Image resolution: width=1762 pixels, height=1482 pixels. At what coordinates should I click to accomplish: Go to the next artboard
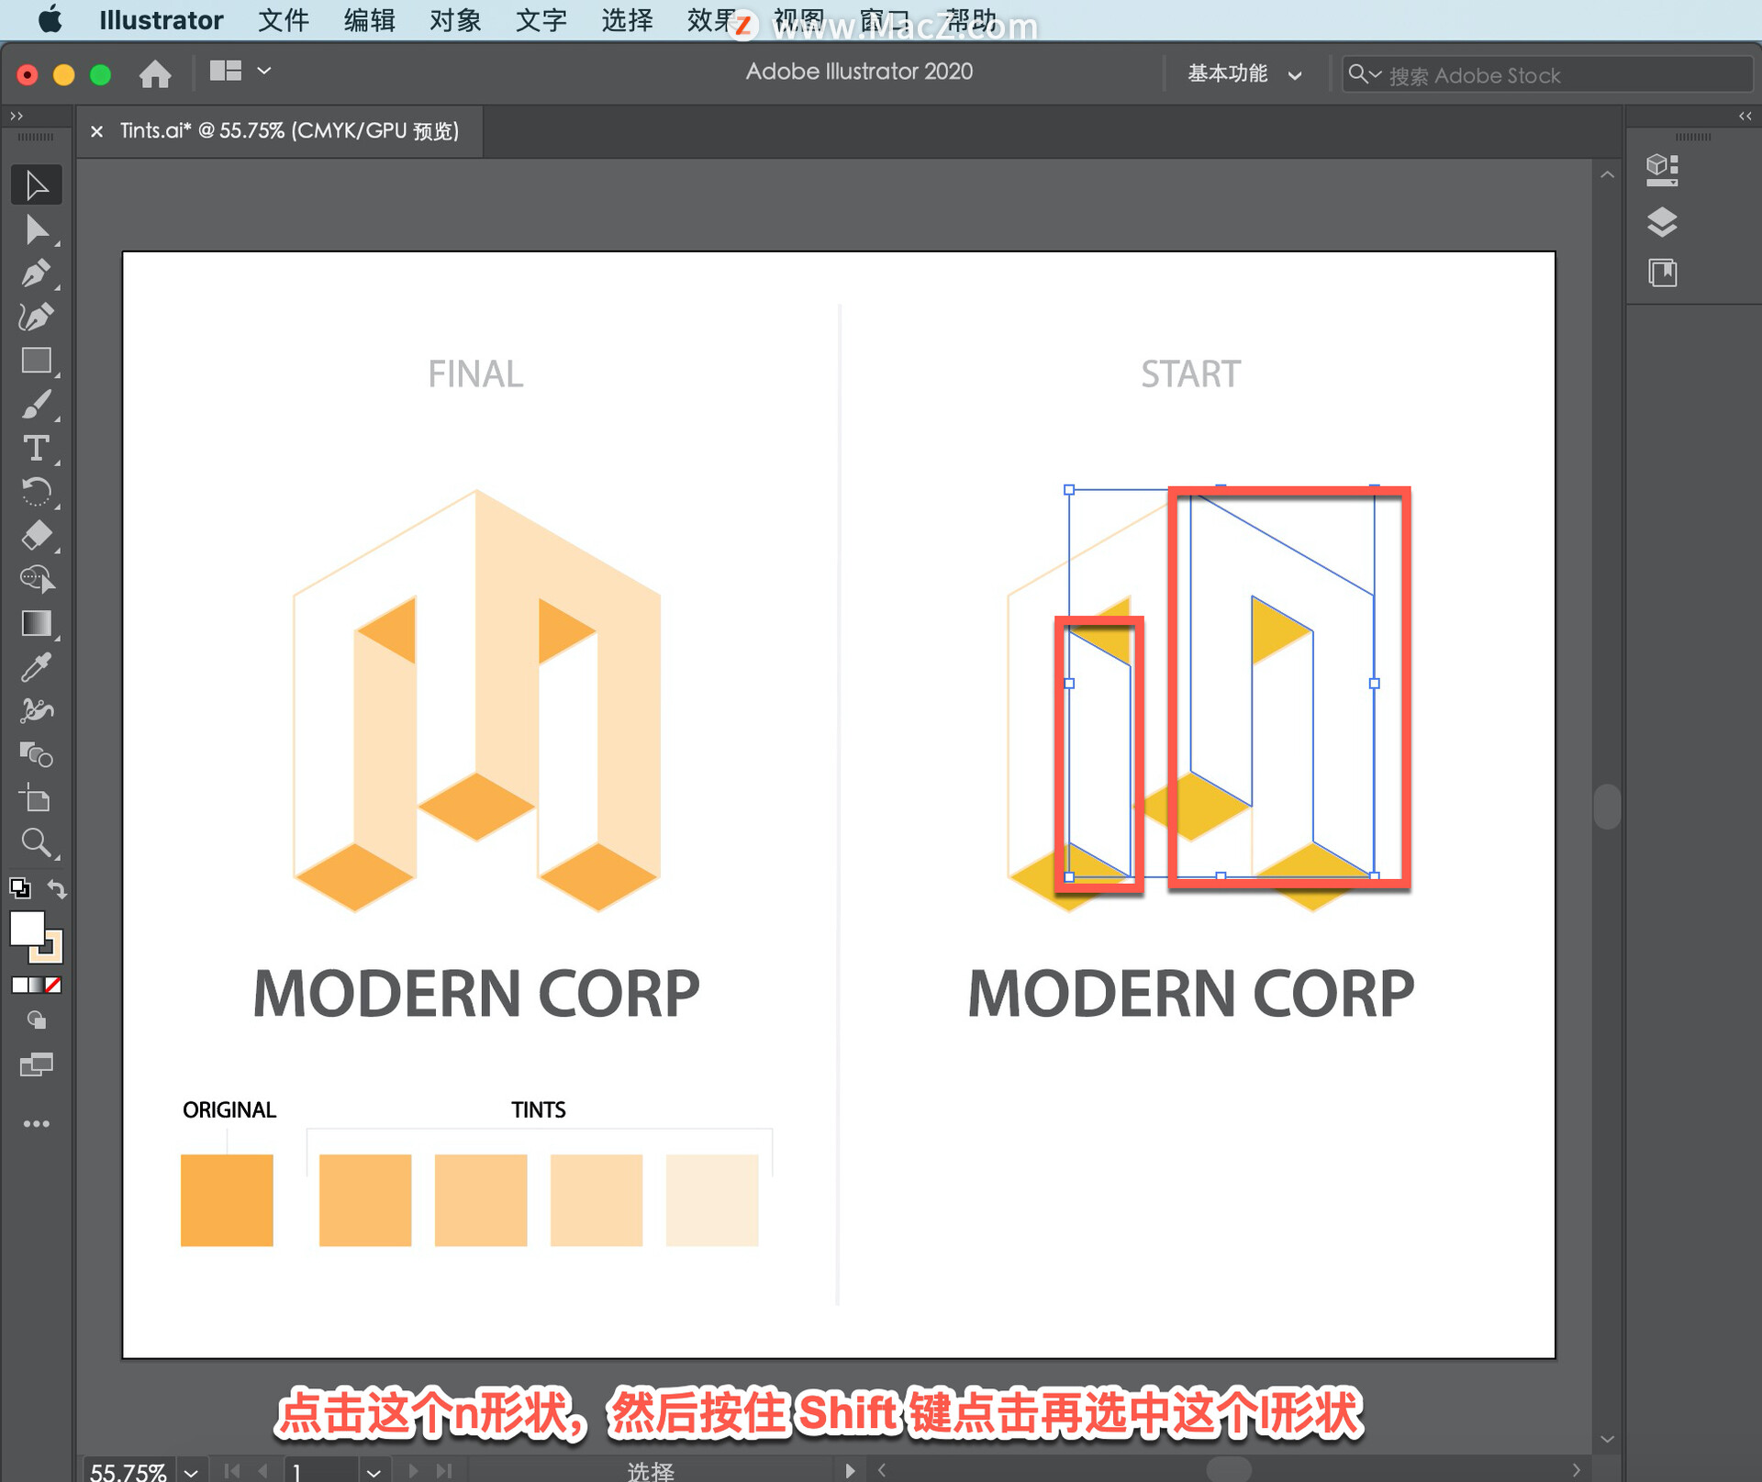point(413,1471)
